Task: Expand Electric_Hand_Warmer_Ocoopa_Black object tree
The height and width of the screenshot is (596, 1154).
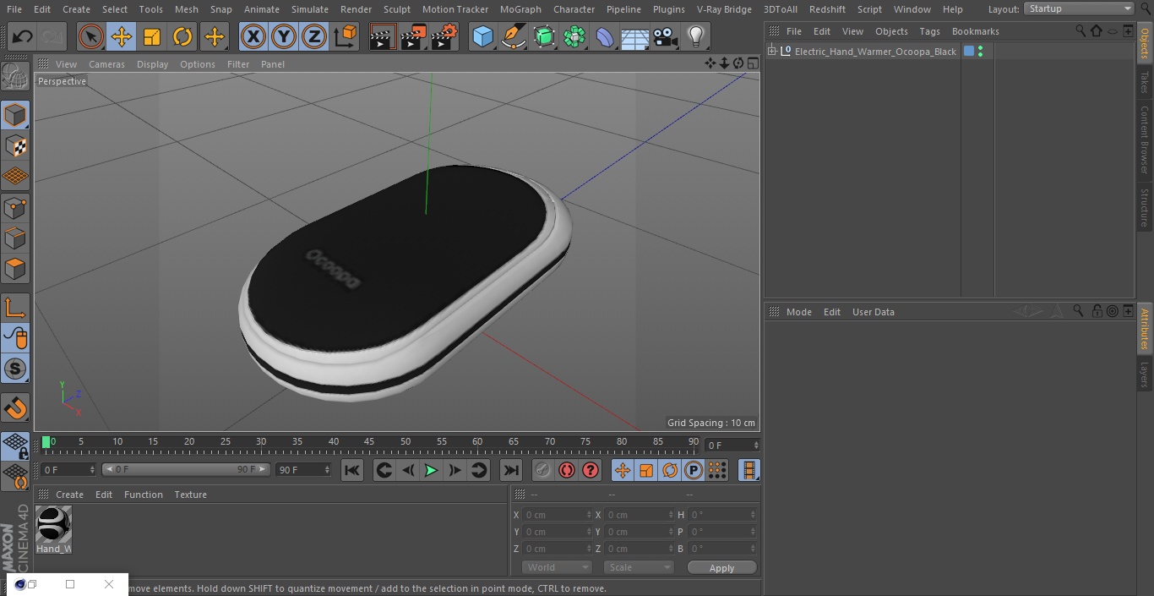Action: pyautogui.click(x=772, y=52)
